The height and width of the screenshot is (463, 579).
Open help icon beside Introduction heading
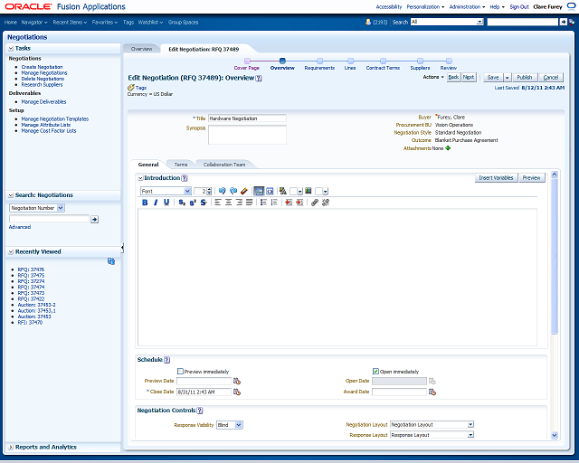[185, 178]
